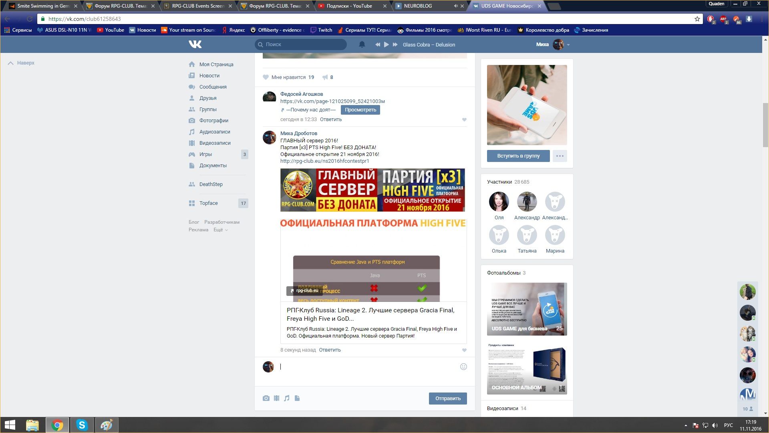Open Новости in sidebar
Screen dimensions: 769x433
pyautogui.click(x=209, y=75)
